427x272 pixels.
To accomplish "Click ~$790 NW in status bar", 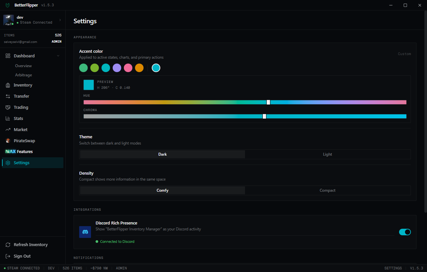I will point(99,268).
